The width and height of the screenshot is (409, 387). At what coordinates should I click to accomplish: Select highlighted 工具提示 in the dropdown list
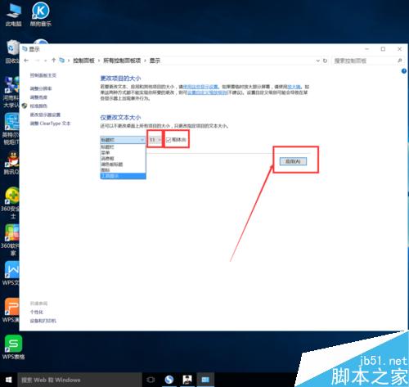coord(123,176)
